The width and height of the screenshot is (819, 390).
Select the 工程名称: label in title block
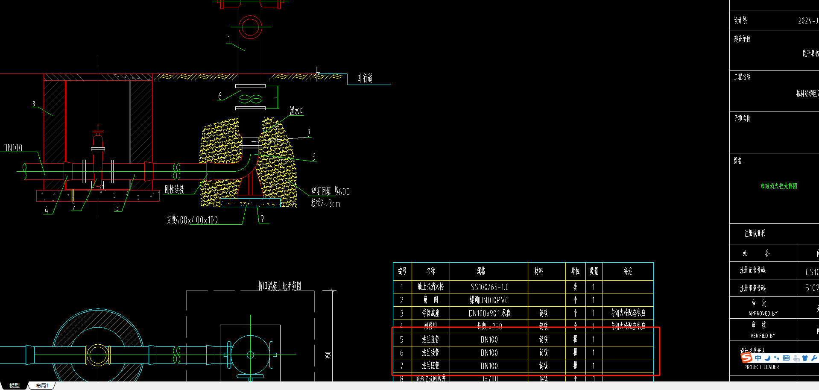(743, 77)
